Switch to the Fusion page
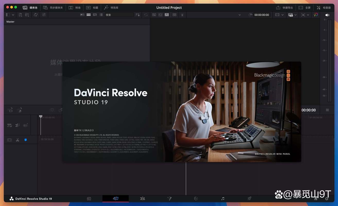 coord(169,199)
